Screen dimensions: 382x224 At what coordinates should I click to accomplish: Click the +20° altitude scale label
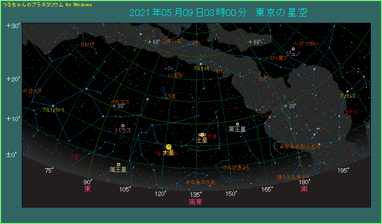(x=13, y=79)
